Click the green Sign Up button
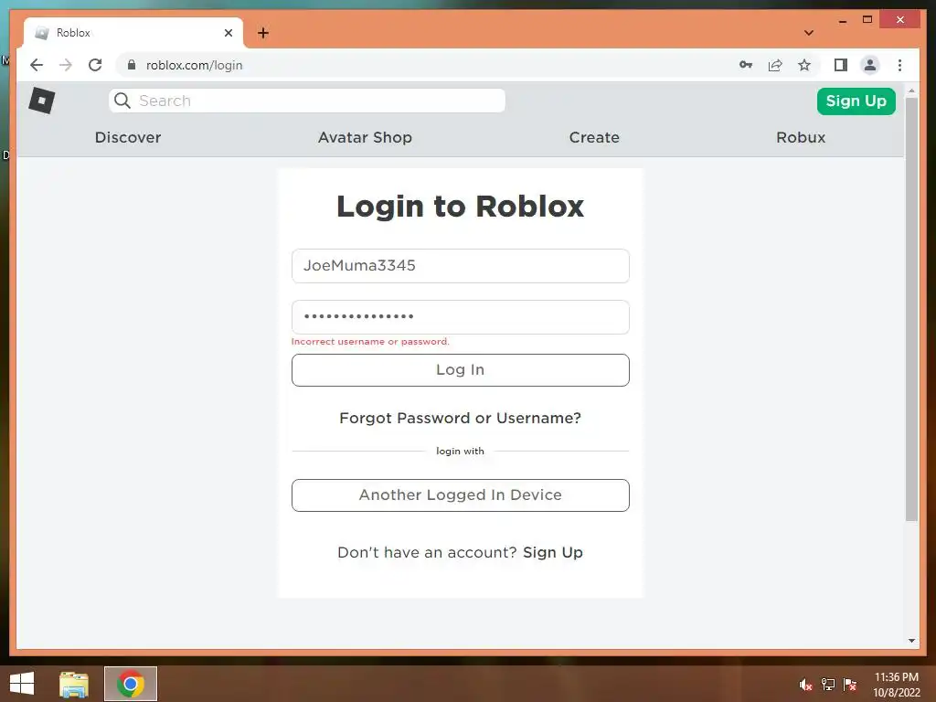The height and width of the screenshot is (702, 936). coord(856,101)
